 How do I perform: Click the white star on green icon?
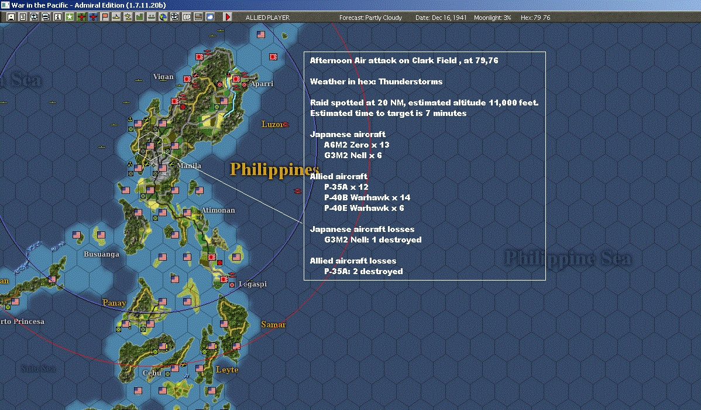(69, 17)
